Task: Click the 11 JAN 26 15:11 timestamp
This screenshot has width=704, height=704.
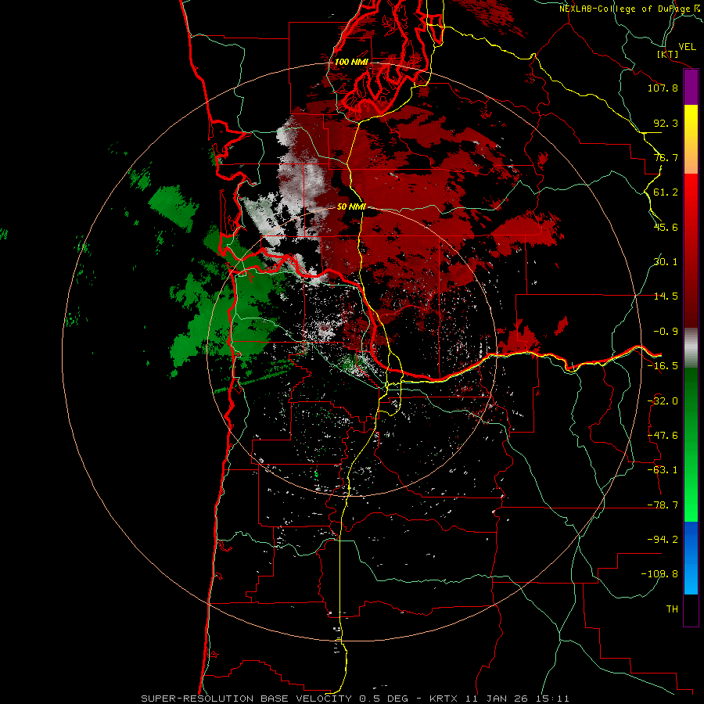Action: coord(516,699)
